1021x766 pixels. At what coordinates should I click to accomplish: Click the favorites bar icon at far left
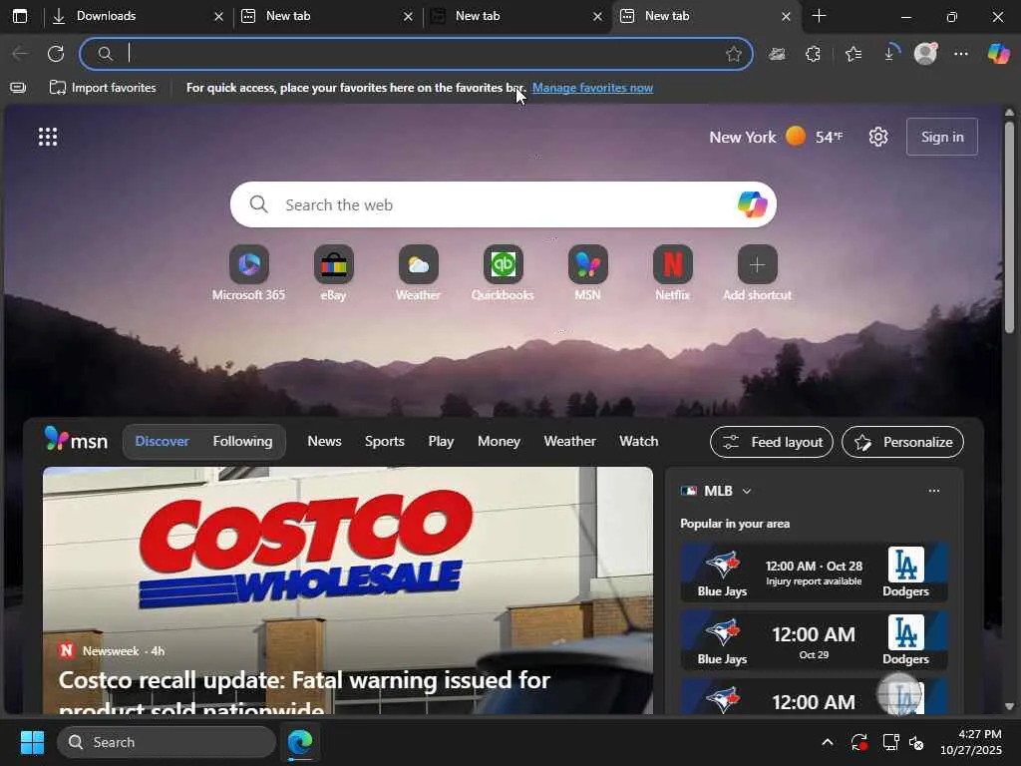point(18,88)
